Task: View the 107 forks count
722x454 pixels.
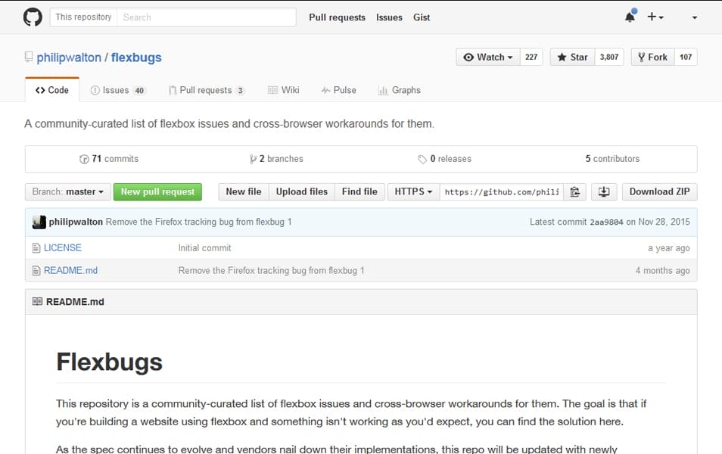Action: tap(686, 57)
